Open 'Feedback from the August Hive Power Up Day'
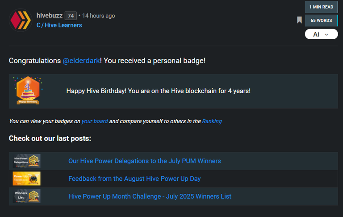 click(x=134, y=179)
